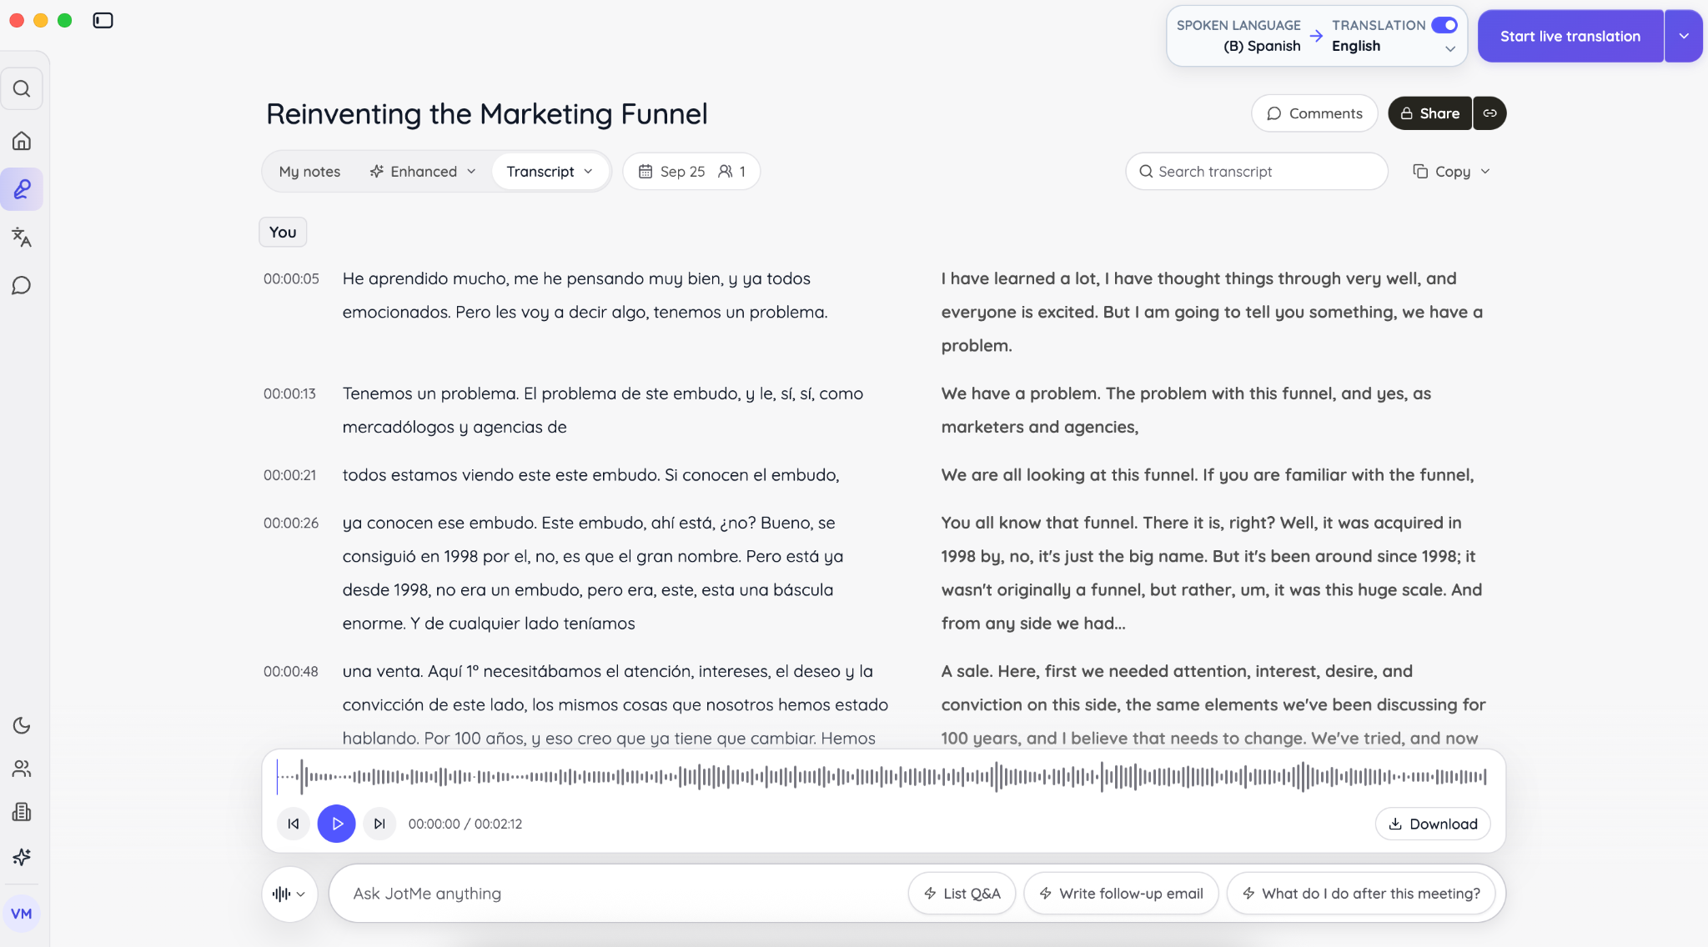
Task: Toggle dark mode moon icon
Action: (x=22, y=725)
